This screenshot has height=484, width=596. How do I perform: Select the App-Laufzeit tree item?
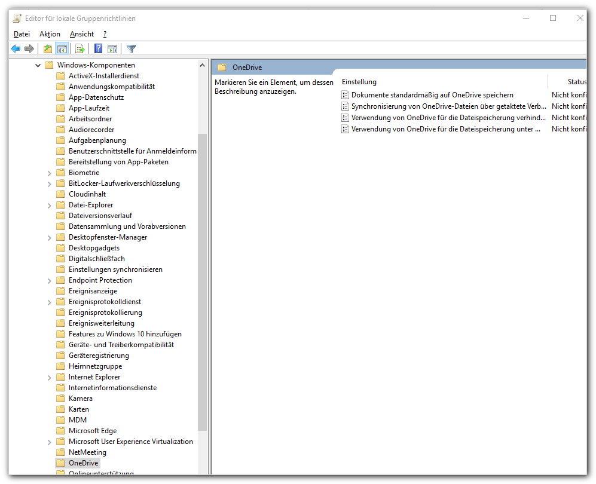89,108
